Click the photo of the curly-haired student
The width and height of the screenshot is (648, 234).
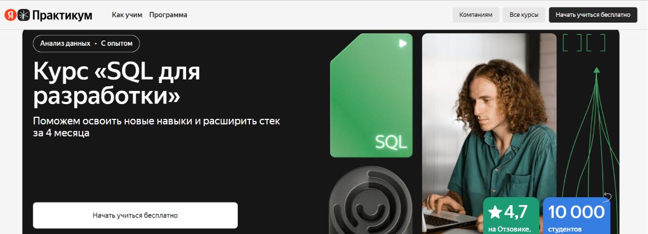click(x=489, y=131)
